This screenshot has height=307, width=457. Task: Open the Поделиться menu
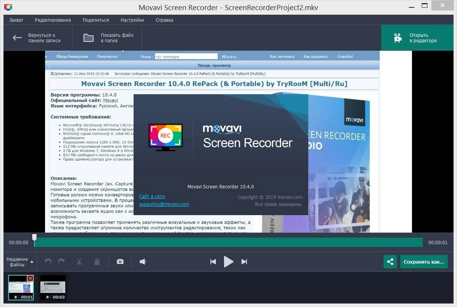(96, 20)
